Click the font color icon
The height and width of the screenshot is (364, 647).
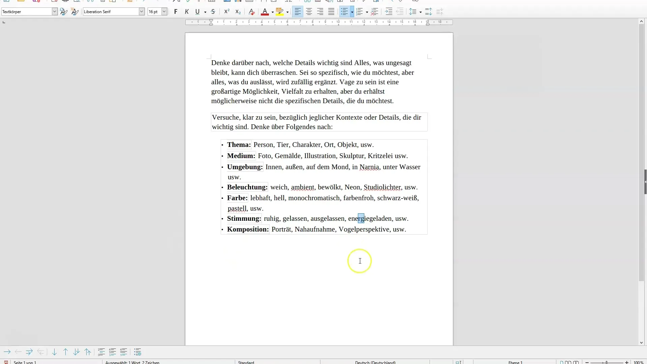[265, 11]
